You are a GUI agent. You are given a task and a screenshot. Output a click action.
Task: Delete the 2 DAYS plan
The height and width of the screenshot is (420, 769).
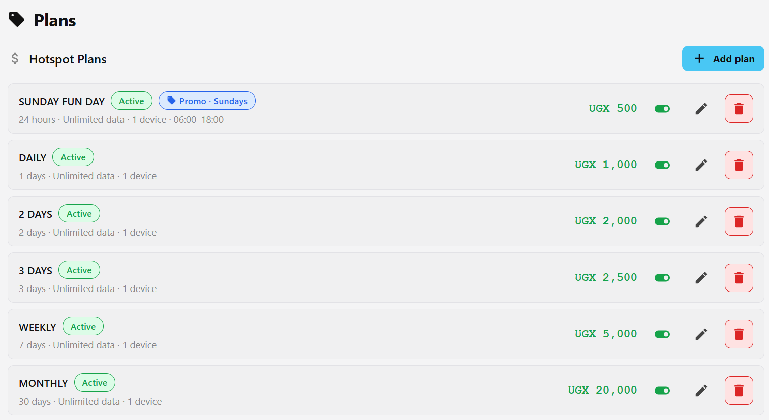coord(739,221)
